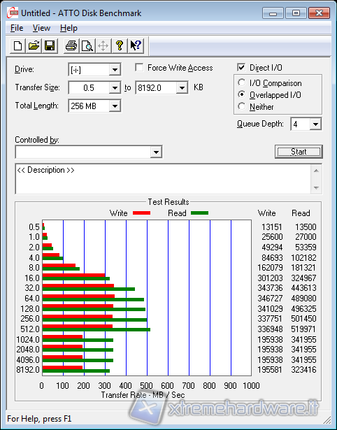Image resolution: width=337 pixels, height=430 pixels.
Task: Click the red Write legend swatch
Action: pos(141,213)
